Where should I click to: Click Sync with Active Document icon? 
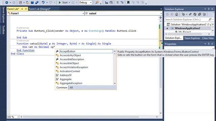pyautogui.click(x=190, y=14)
